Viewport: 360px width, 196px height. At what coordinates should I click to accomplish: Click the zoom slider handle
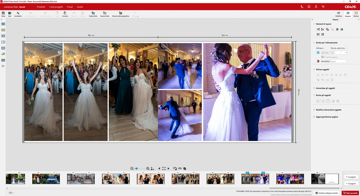coord(136,169)
